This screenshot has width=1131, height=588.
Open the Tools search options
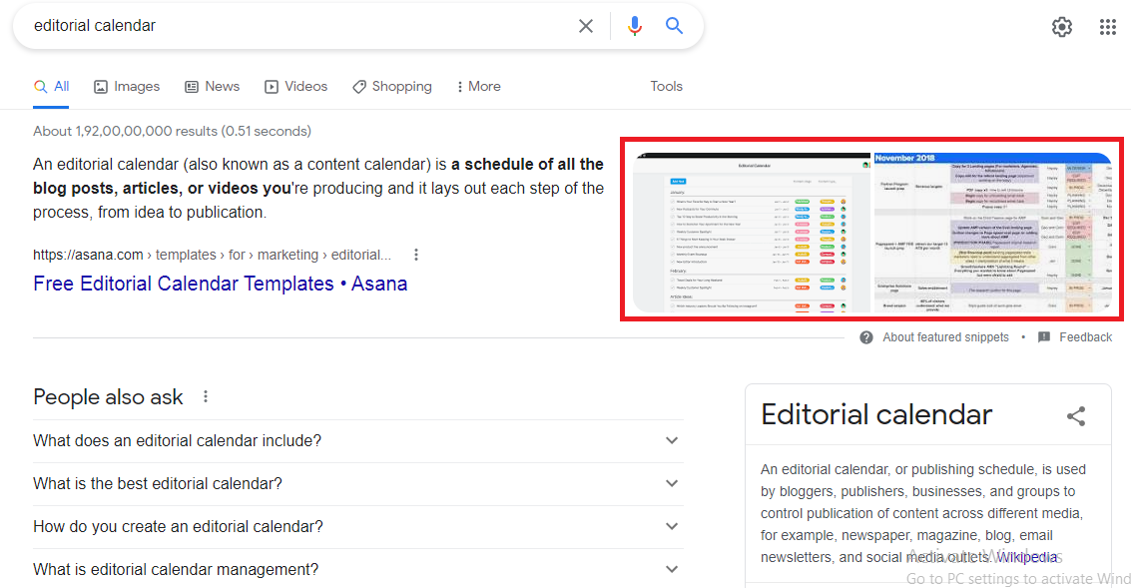[x=666, y=87]
